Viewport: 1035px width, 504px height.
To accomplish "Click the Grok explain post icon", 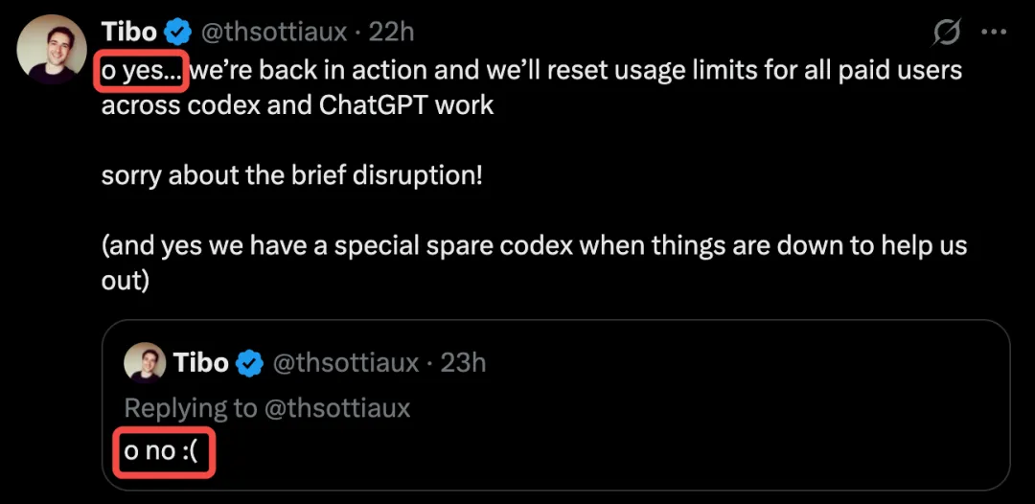I will pyautogui.click(x=947, y=32).
